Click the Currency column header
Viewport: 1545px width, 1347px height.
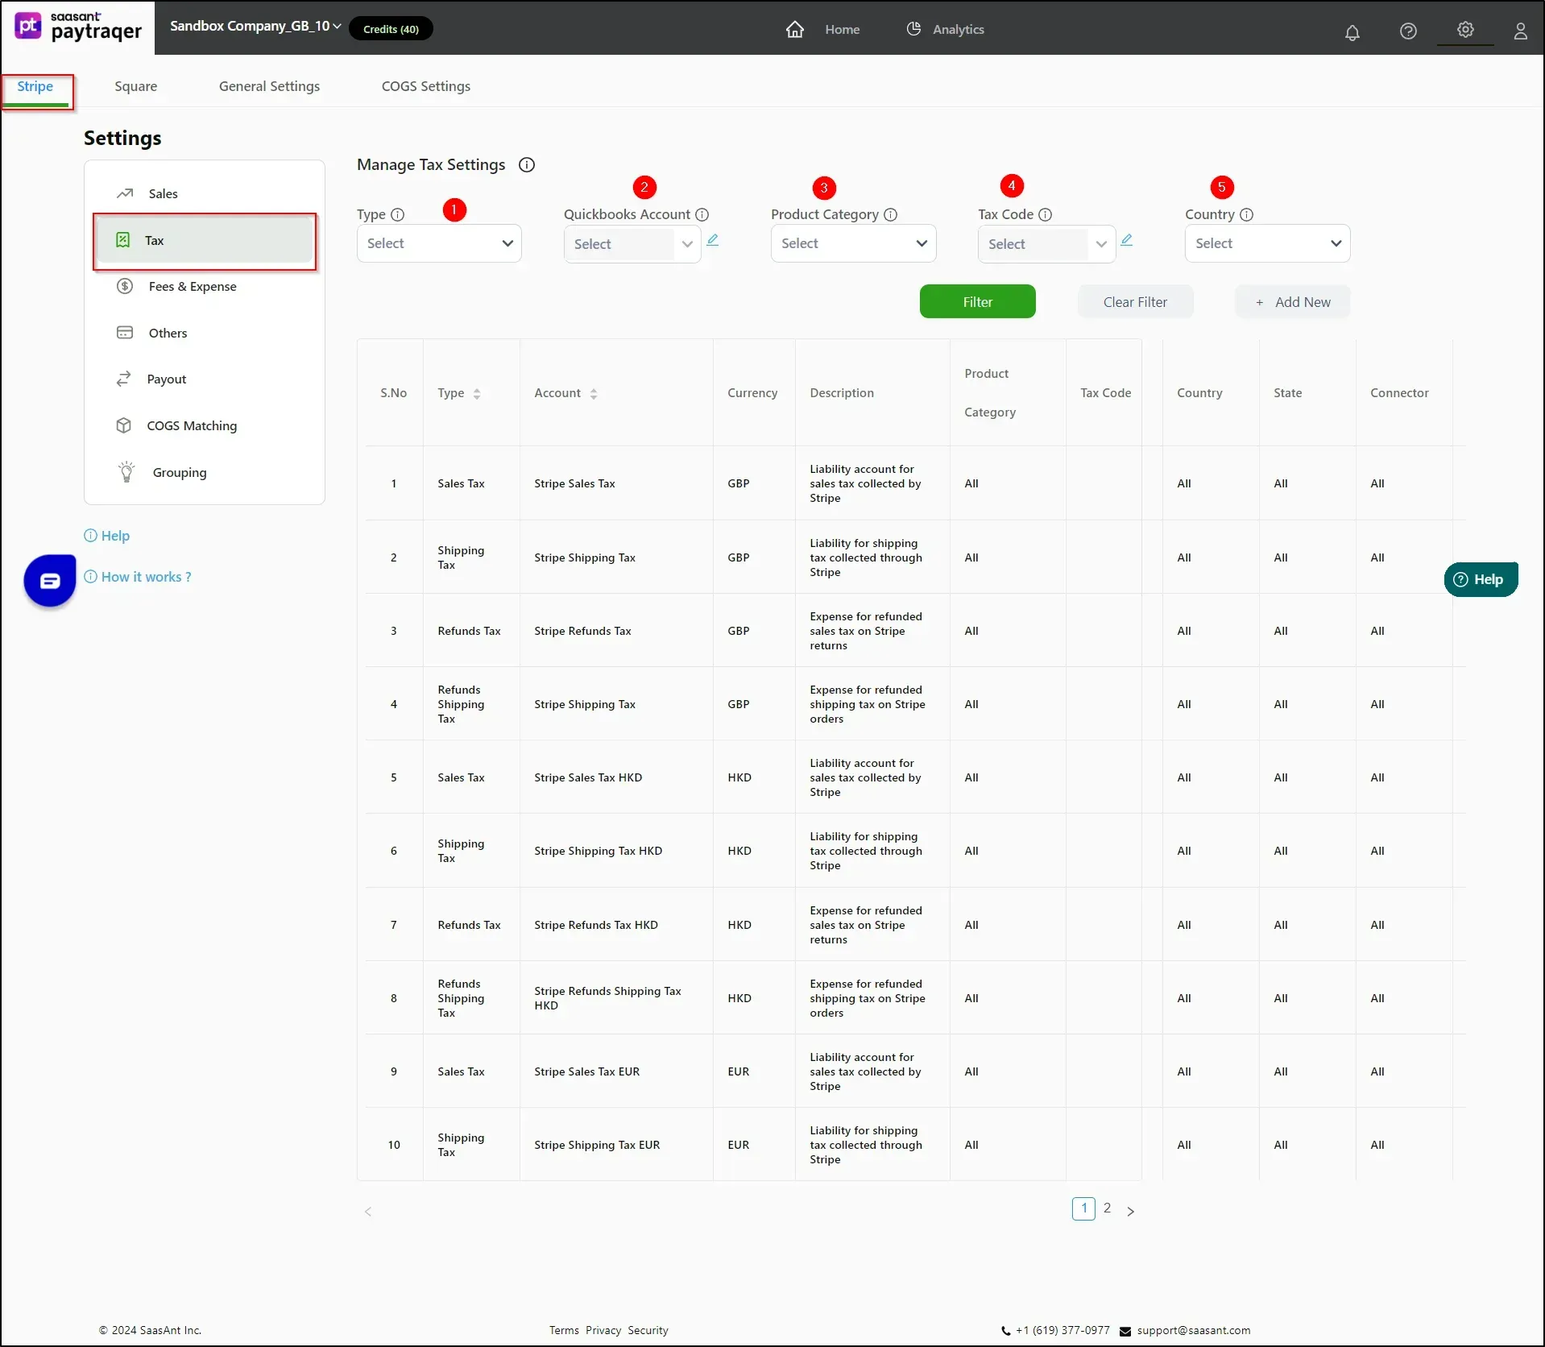pyautogui.click(x=752, y=393)
